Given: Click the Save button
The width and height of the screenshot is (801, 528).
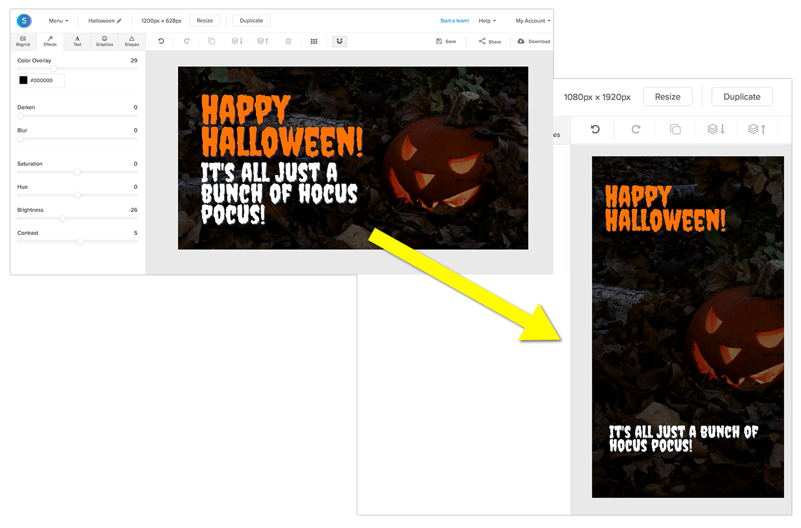Looking at the screenshot, I should (446, 41).
